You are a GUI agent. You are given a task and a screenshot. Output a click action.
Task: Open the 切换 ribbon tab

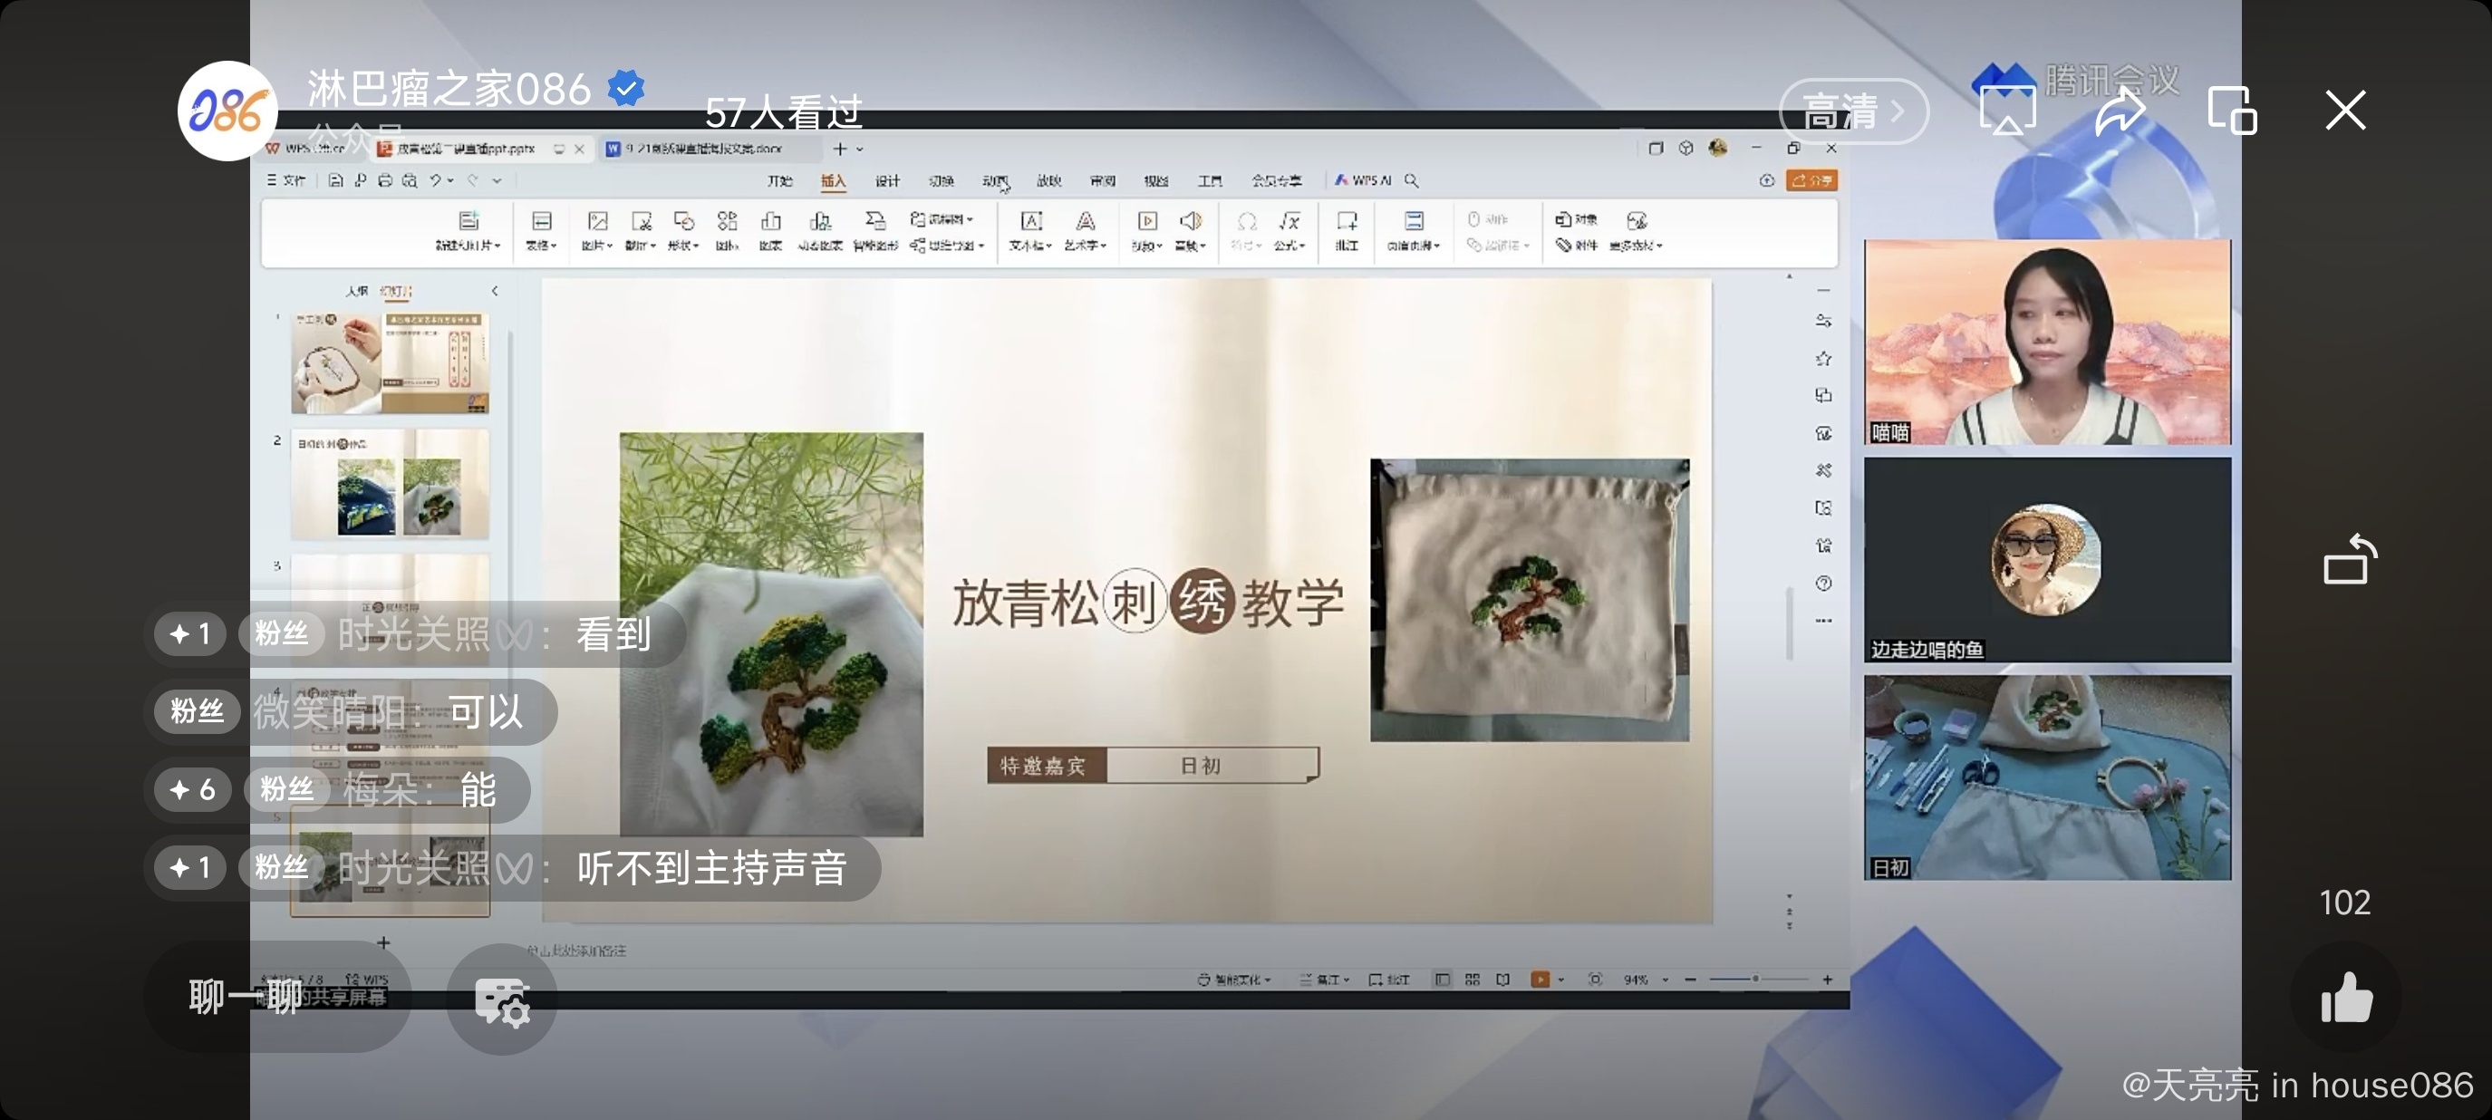coord(942,181)
